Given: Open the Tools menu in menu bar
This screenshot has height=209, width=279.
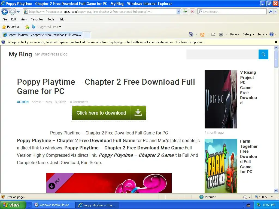Looking at the screenshot, I should tap(51, 19).
